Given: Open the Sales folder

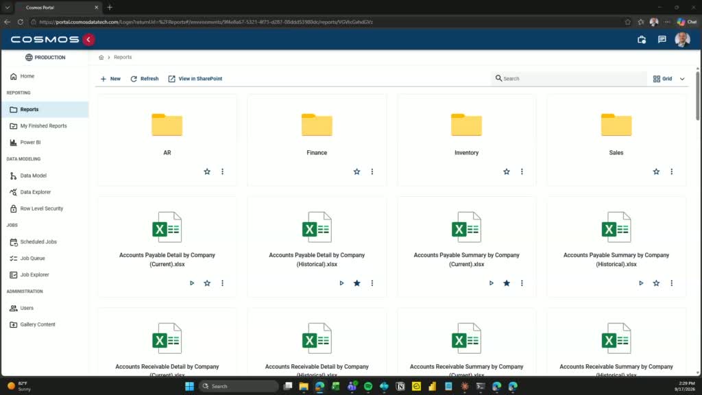Looking at the screenshot, I should [616, 125].
